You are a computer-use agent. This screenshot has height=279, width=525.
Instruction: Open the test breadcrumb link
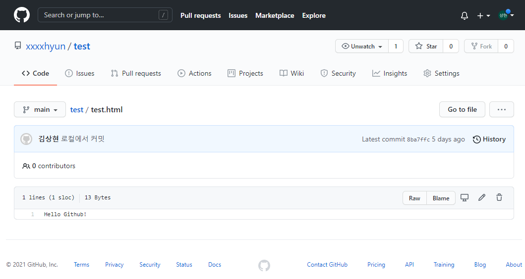[77, 110]
